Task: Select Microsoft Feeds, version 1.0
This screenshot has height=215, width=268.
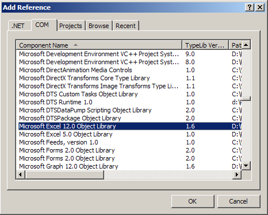Action: pos(130,142)
